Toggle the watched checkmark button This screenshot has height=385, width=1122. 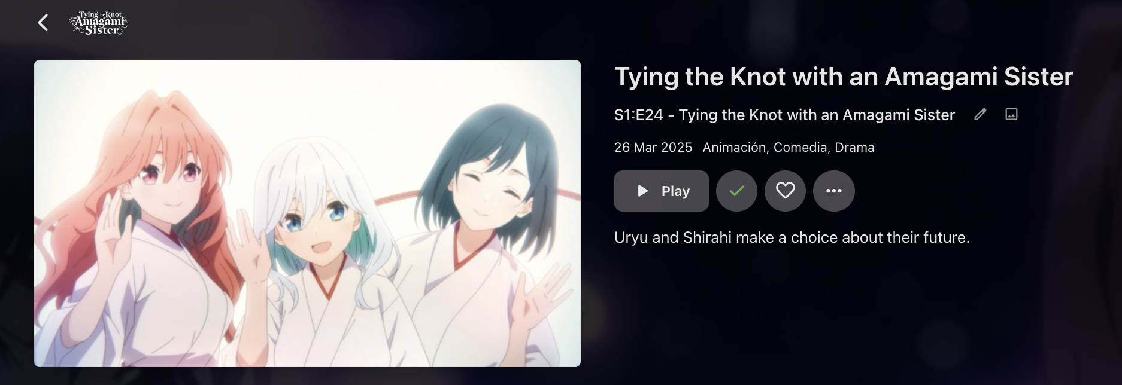pyautogui.click(x=736, y=191)
